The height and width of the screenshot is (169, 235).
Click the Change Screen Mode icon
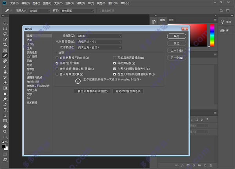[x=5, y=160]
